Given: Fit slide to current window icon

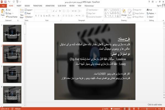Looking at the screenshot, I should point(163,109).
